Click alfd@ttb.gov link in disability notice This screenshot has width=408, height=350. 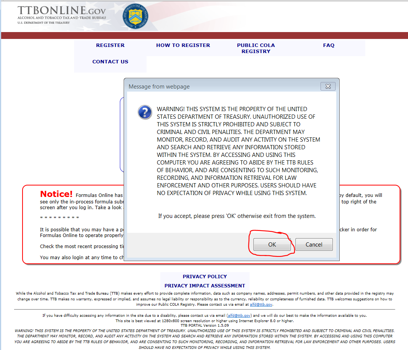239,315
